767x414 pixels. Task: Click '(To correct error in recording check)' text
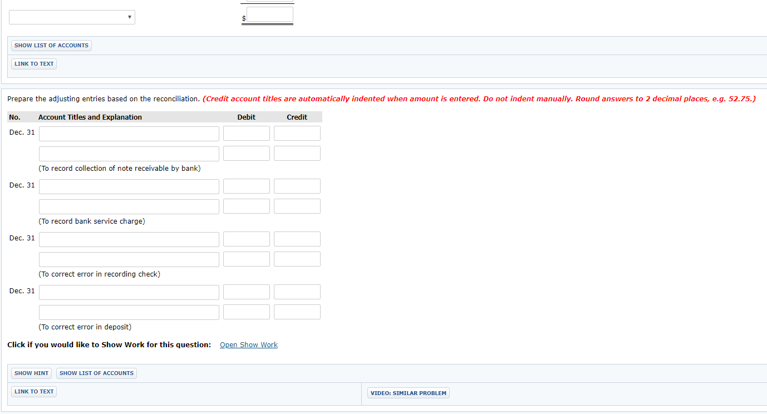[100, 274]
